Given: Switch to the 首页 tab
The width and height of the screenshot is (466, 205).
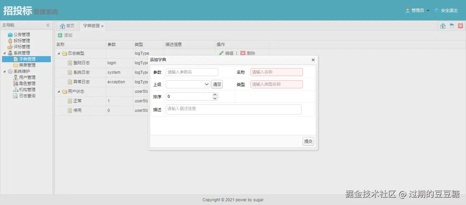Looking at the screenshot, I should (x=67, y=25).
